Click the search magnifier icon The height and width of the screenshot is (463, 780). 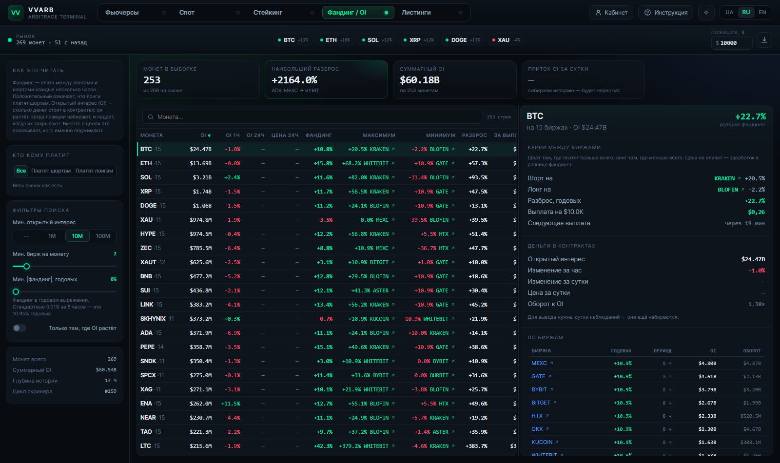click(x=151, y=117)
